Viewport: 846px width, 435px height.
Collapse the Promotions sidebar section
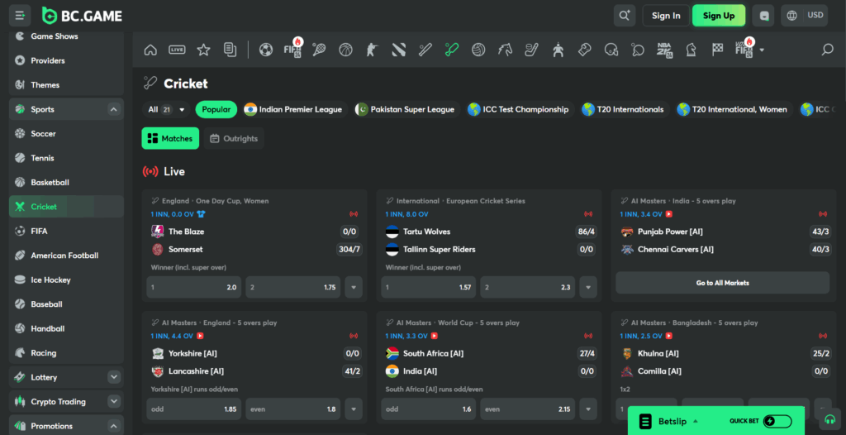(x=113, y=426)
